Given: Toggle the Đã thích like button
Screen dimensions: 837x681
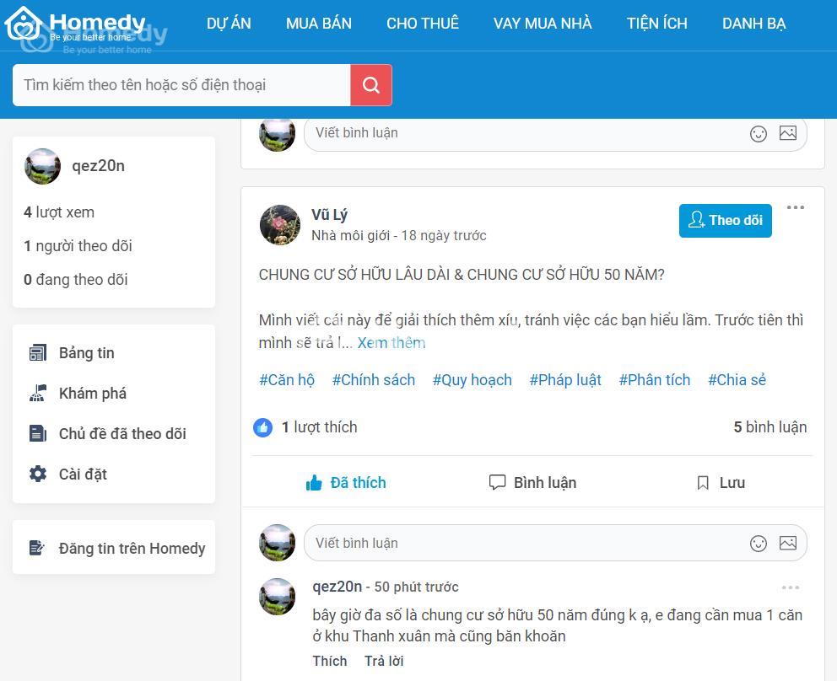Looking at the screenshot, I should (x=346, y=483).
